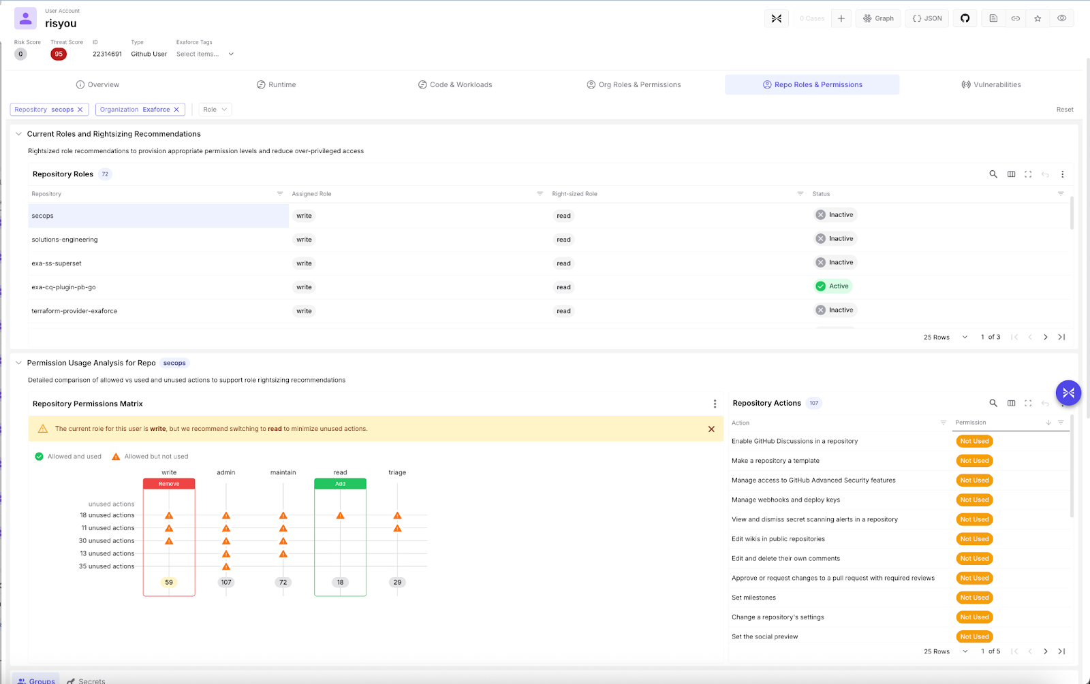The height and width of the screenshot is (684, 1090).
Task: Open the Repository Actions 25 Rows dropdown
Action: click(x=946, y=651)
